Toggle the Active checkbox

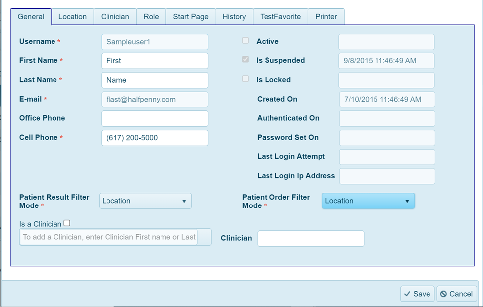[245, 41]
